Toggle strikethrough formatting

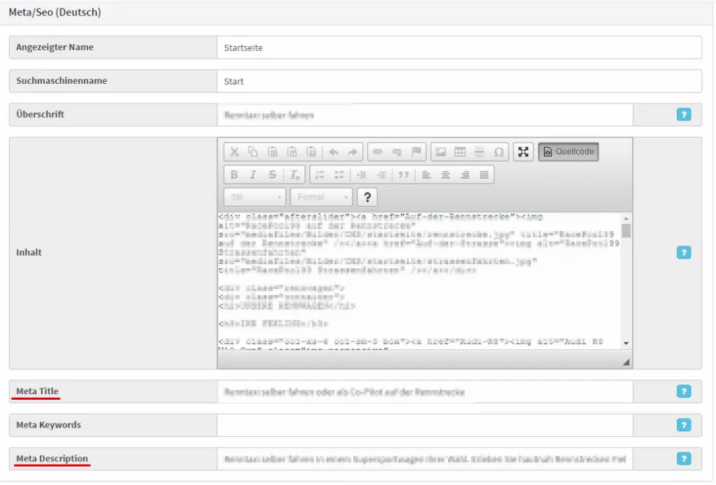(273, 175)
